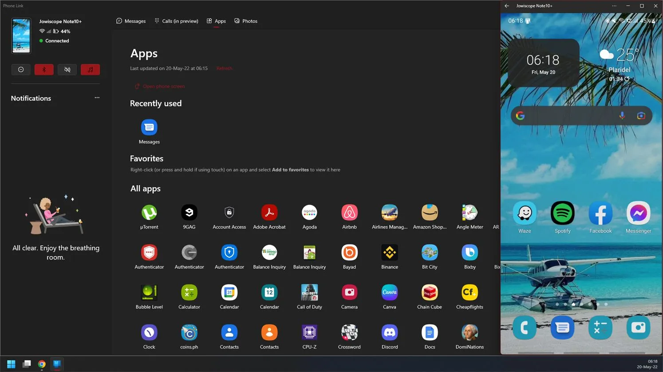Open the phone window's more options menu
This screenshot has height=372, width=663.
point(614,6)
